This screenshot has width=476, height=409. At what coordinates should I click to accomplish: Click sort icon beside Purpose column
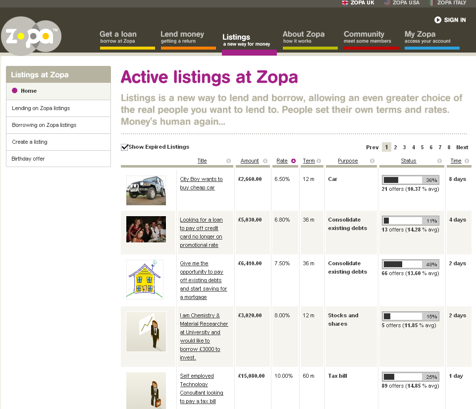pyautogui.click(x=372, y=161)
